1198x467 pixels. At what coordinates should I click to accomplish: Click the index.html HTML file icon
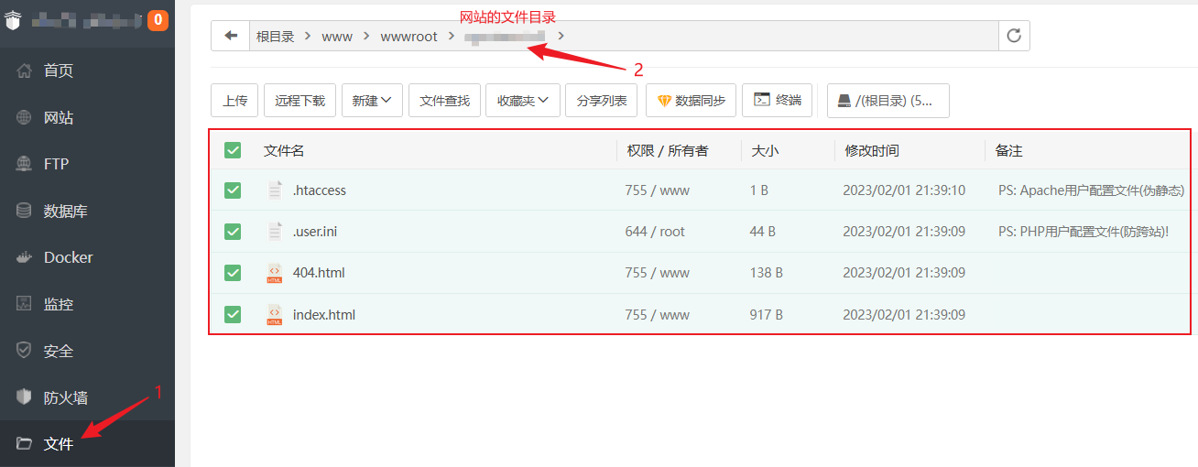point(275,315)
